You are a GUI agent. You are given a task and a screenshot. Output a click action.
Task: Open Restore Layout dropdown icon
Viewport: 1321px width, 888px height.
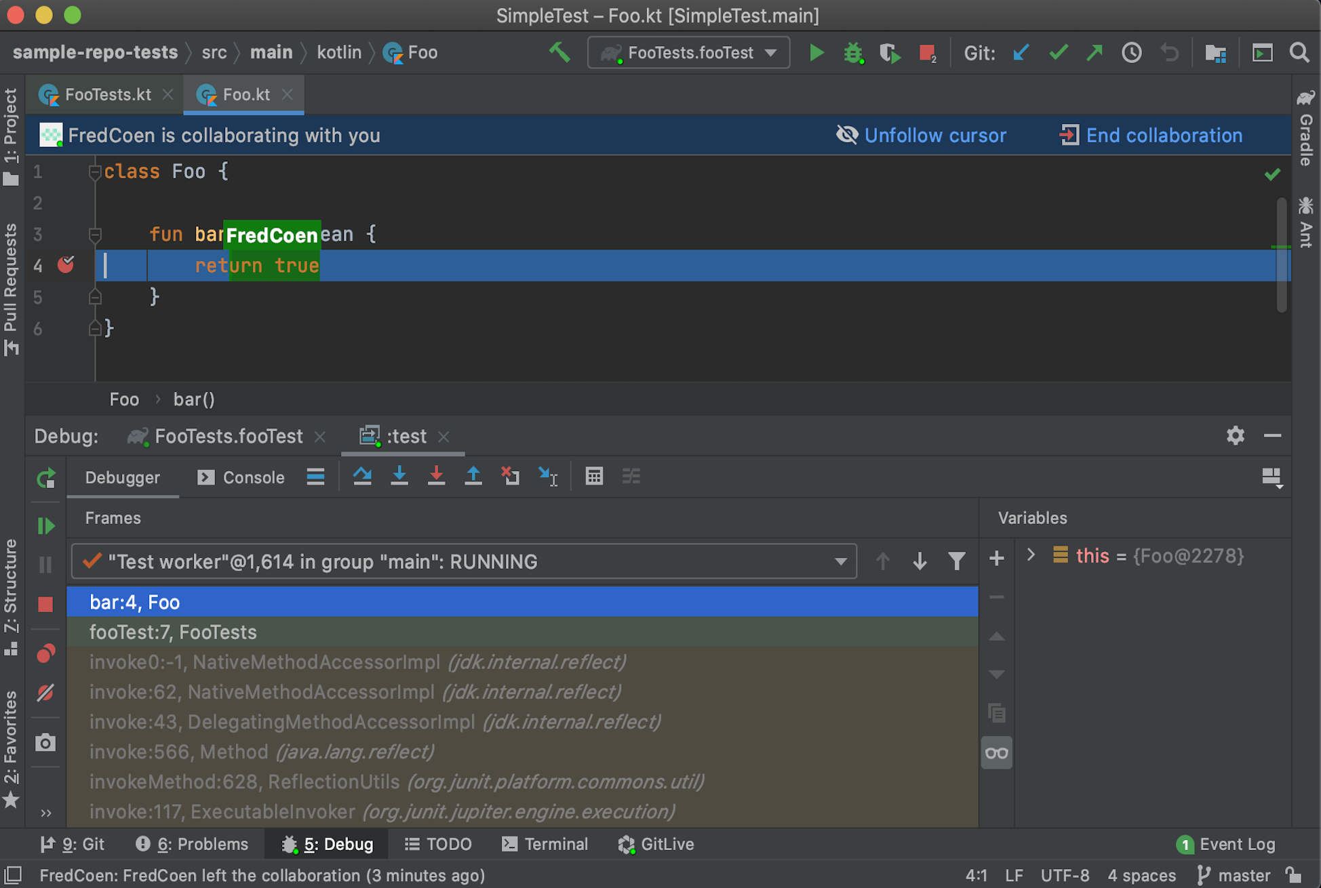[x=1271, y=478]
